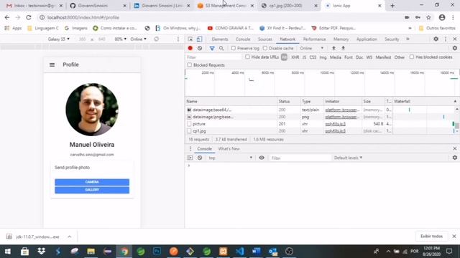
Task: Open What's New drawer tab
Action: pyautogui.click(x=229, y=148)
